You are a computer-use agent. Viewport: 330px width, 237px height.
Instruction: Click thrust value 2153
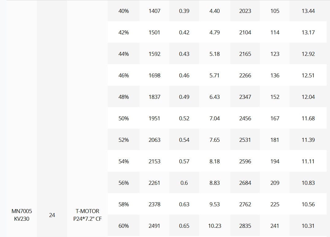coord(154,161)
